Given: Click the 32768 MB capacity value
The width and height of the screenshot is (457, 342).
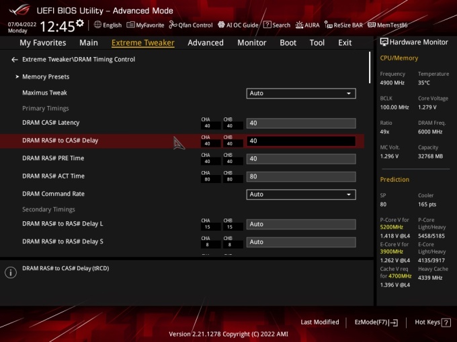Looking at the screenshot, I should click(x=431, y=156).
